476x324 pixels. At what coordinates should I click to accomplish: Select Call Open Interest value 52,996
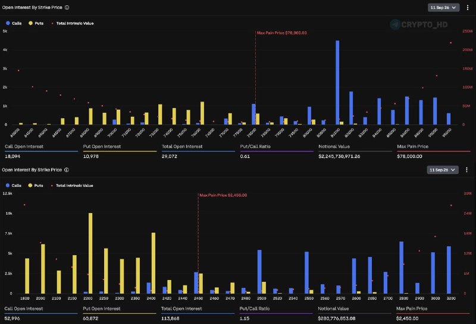tap(12, 319)
